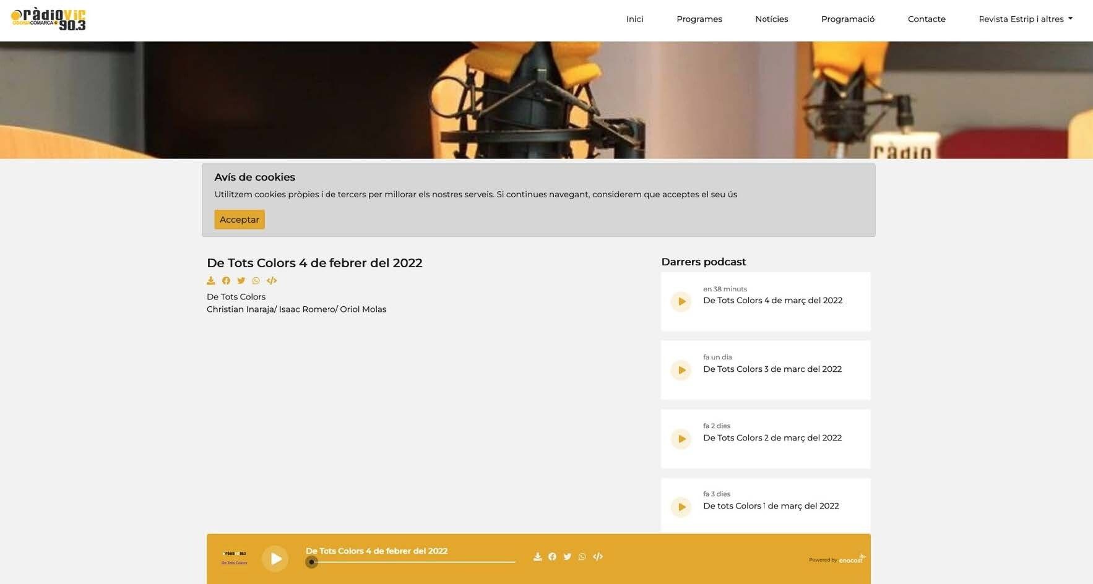Share on Twitter from the player bar

point(568,557)
